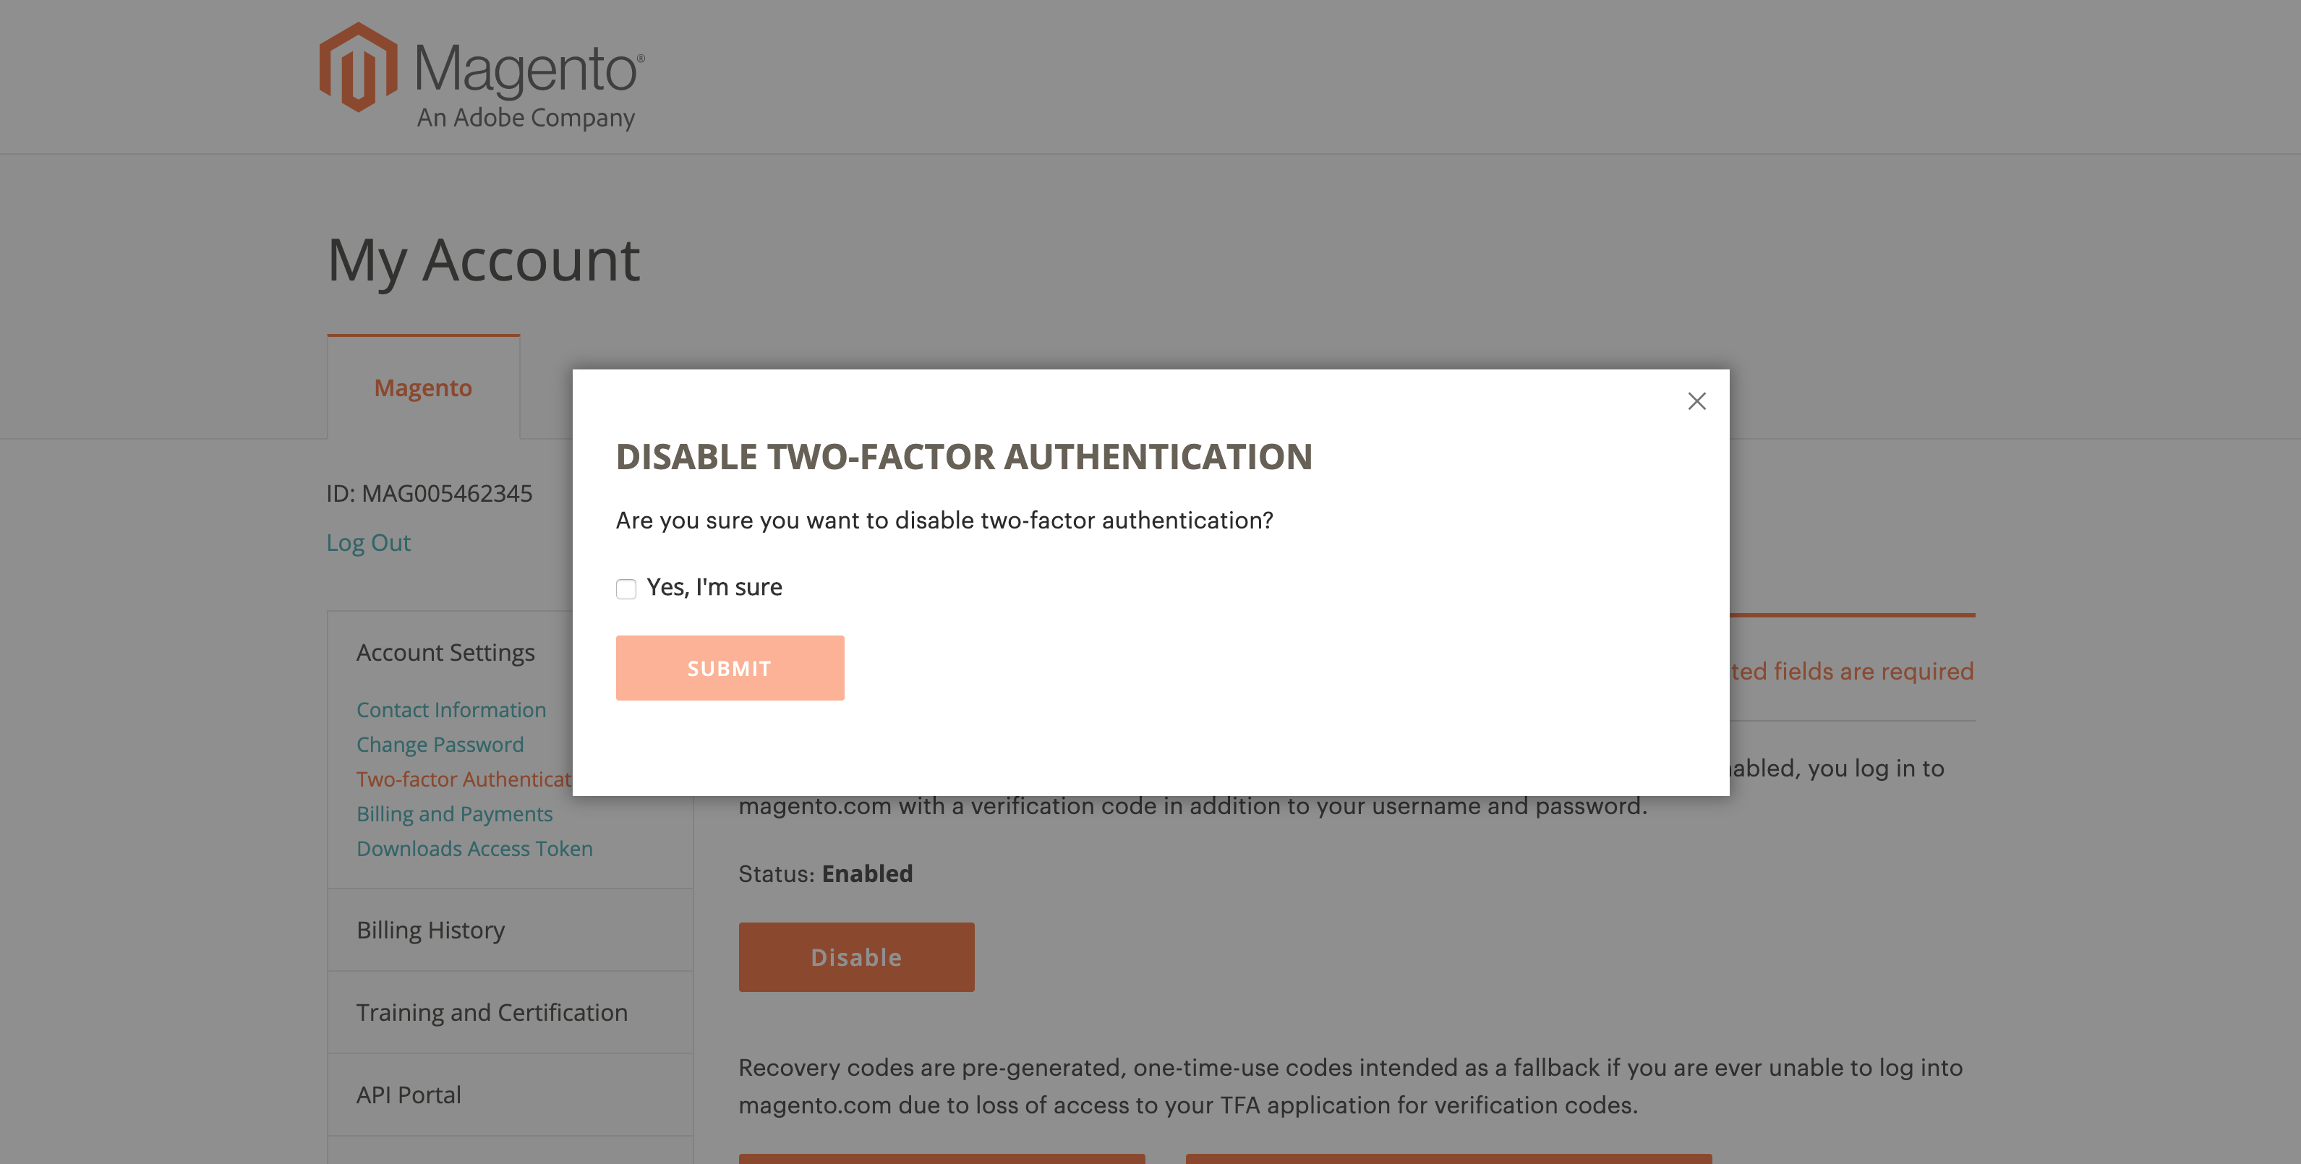Viewport: 2301px width, 1164px height.
Task: Close the disable two-factor dialog
Action: (x=1696, y=401)
